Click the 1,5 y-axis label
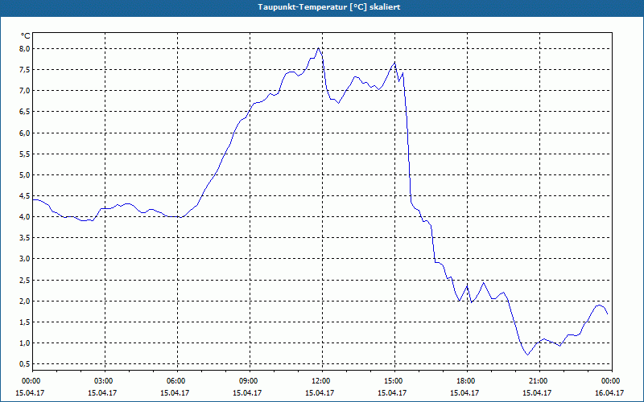The height and width of the screenshot is (402, 644). tap(25, 322)
